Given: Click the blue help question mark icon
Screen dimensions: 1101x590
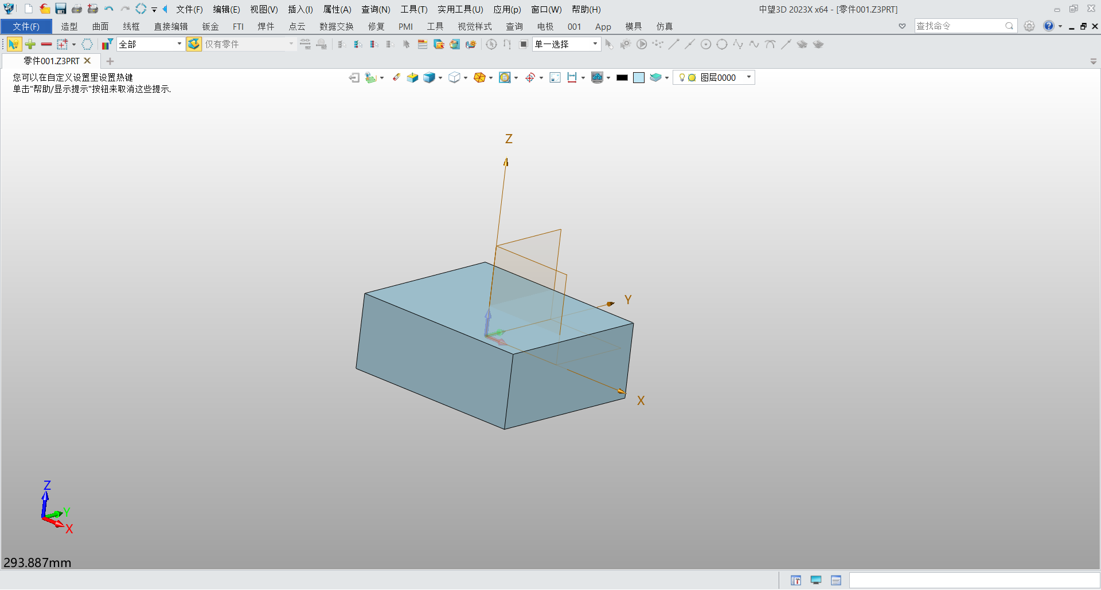Looking at the screenshot, I should [1049, 26].
